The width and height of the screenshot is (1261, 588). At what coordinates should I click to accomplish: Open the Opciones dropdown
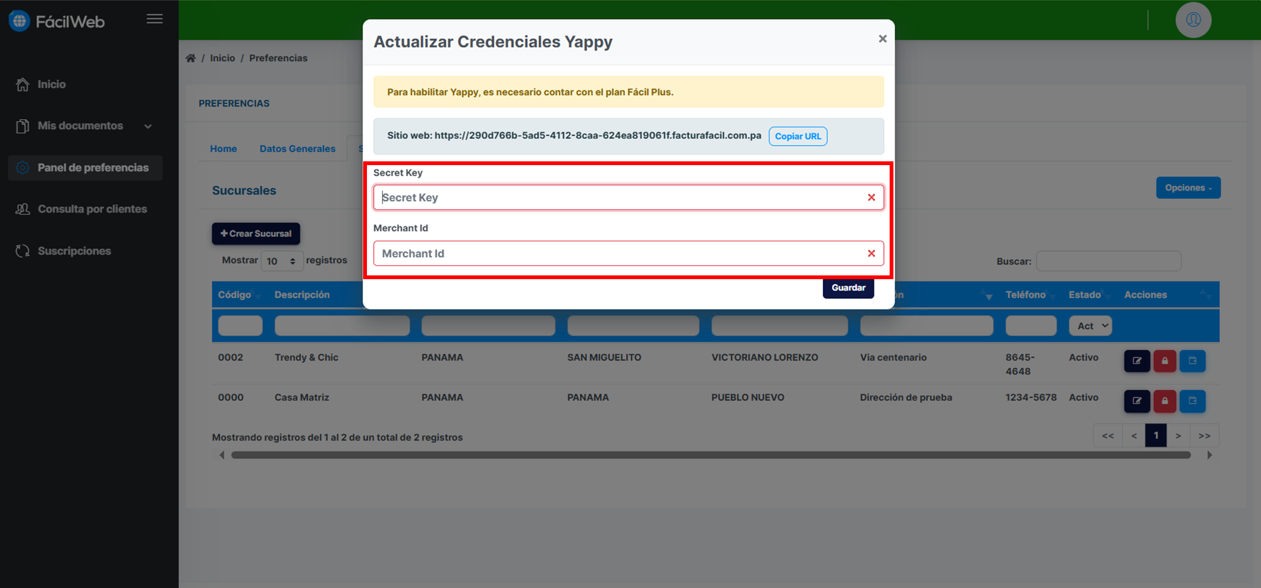coord(1188,188)
